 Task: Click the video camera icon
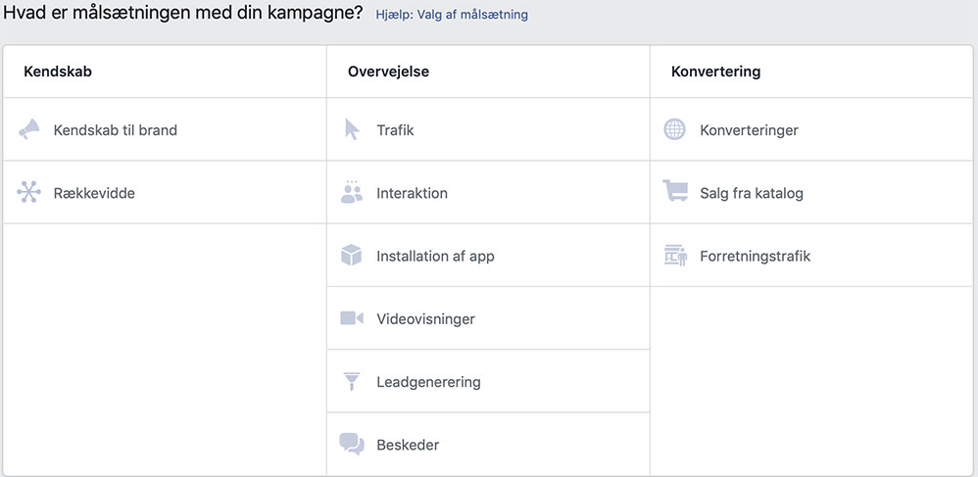(x=351, y=318)
